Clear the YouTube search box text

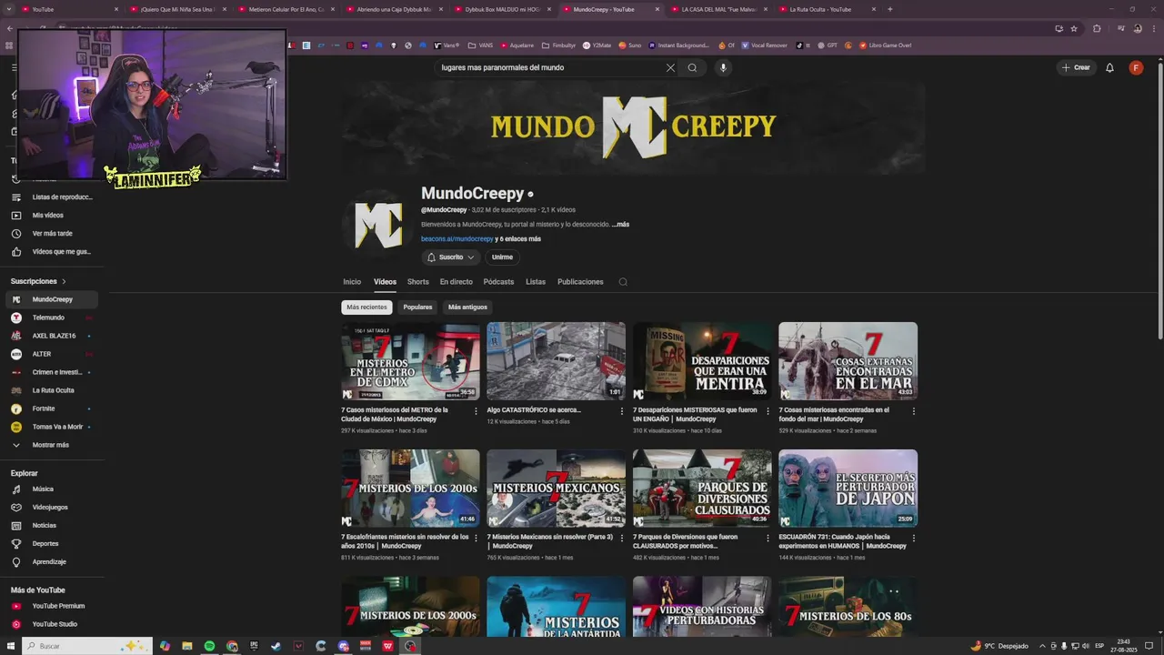pyautogui.click(x=670, y=67)
